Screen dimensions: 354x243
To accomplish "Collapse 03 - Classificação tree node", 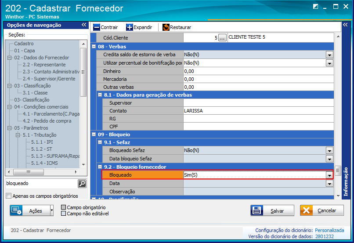I will click(10, 86).
